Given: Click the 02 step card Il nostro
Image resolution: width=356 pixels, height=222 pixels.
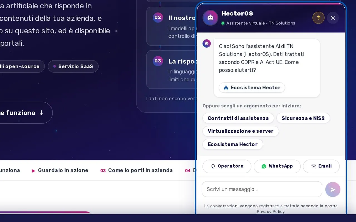Looking at the screenshot, I should 172,26.
